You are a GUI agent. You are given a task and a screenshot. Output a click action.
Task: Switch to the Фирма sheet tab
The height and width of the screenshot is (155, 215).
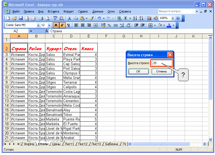(x=29, y=144)
